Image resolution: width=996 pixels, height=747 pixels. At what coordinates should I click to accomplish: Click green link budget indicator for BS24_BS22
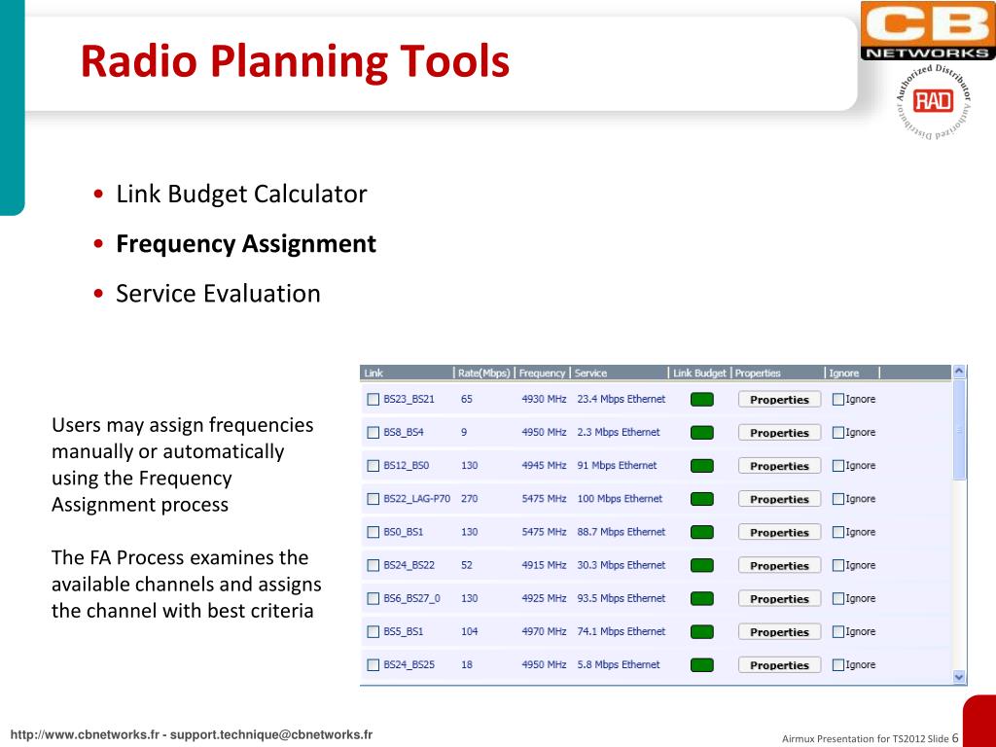pyautogui.click(x=702, y=565)
